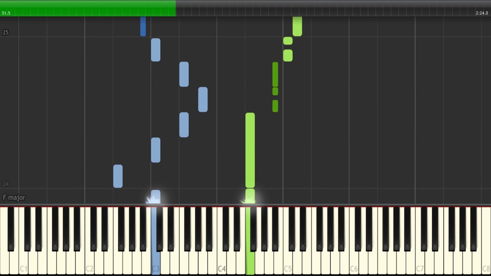This screenshot has height=276, width=491.
Task: Click the 51.5 elapsed time readout
Action: point(6,13)
